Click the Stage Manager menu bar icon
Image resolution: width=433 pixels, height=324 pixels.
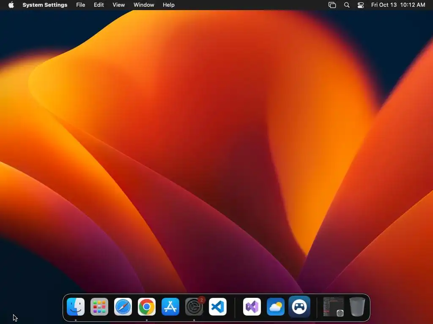tap(332, 5)
